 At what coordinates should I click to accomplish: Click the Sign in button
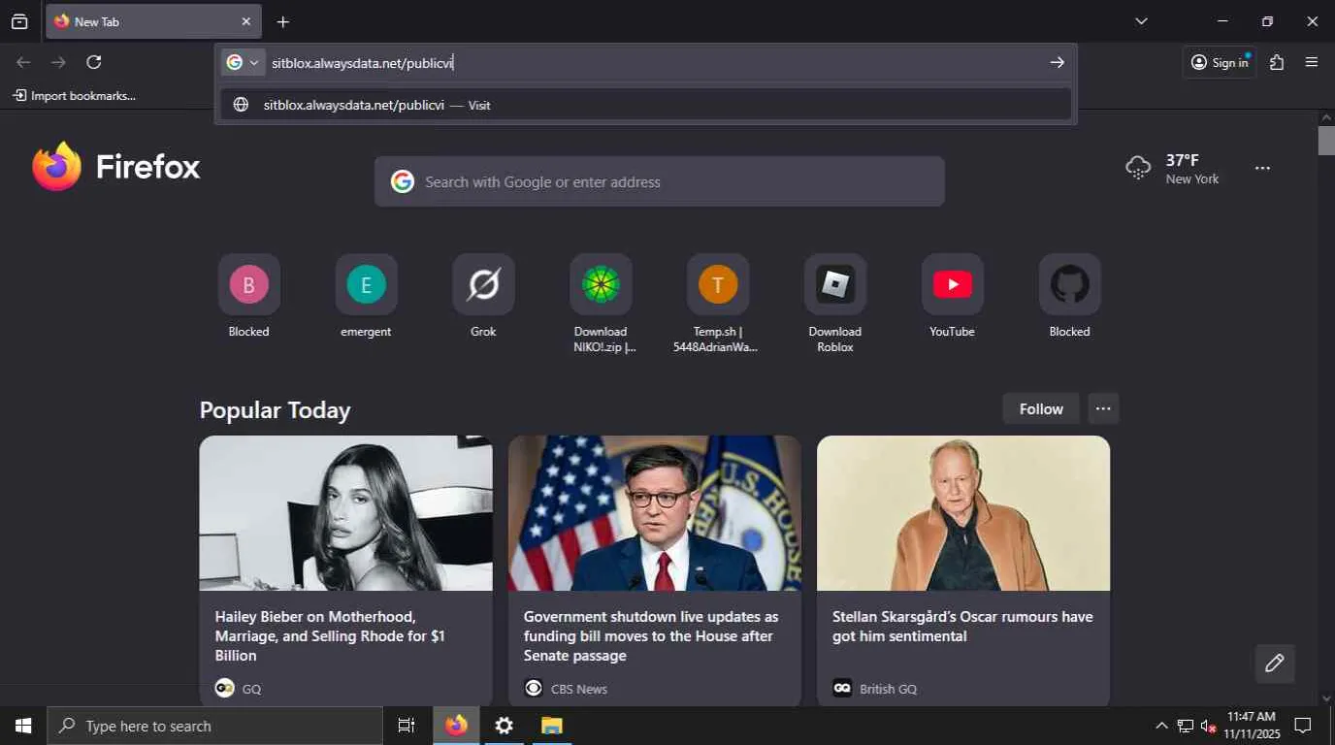1220,62
